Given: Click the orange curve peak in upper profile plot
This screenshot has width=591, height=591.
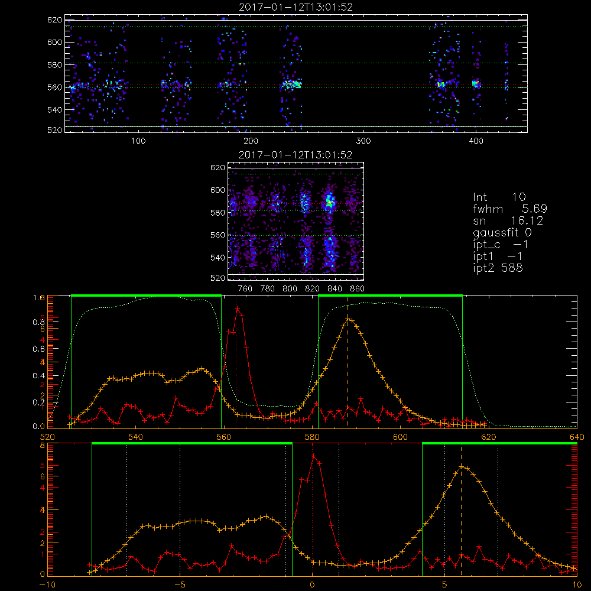Looking at the screenshot, I should coord(348,319).
